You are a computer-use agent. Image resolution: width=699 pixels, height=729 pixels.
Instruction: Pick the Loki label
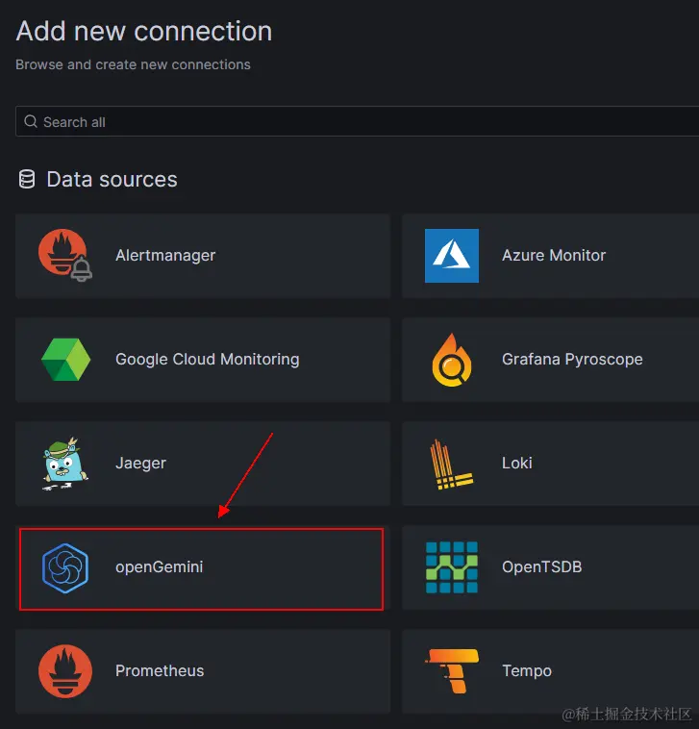click(x=517, y=463)
